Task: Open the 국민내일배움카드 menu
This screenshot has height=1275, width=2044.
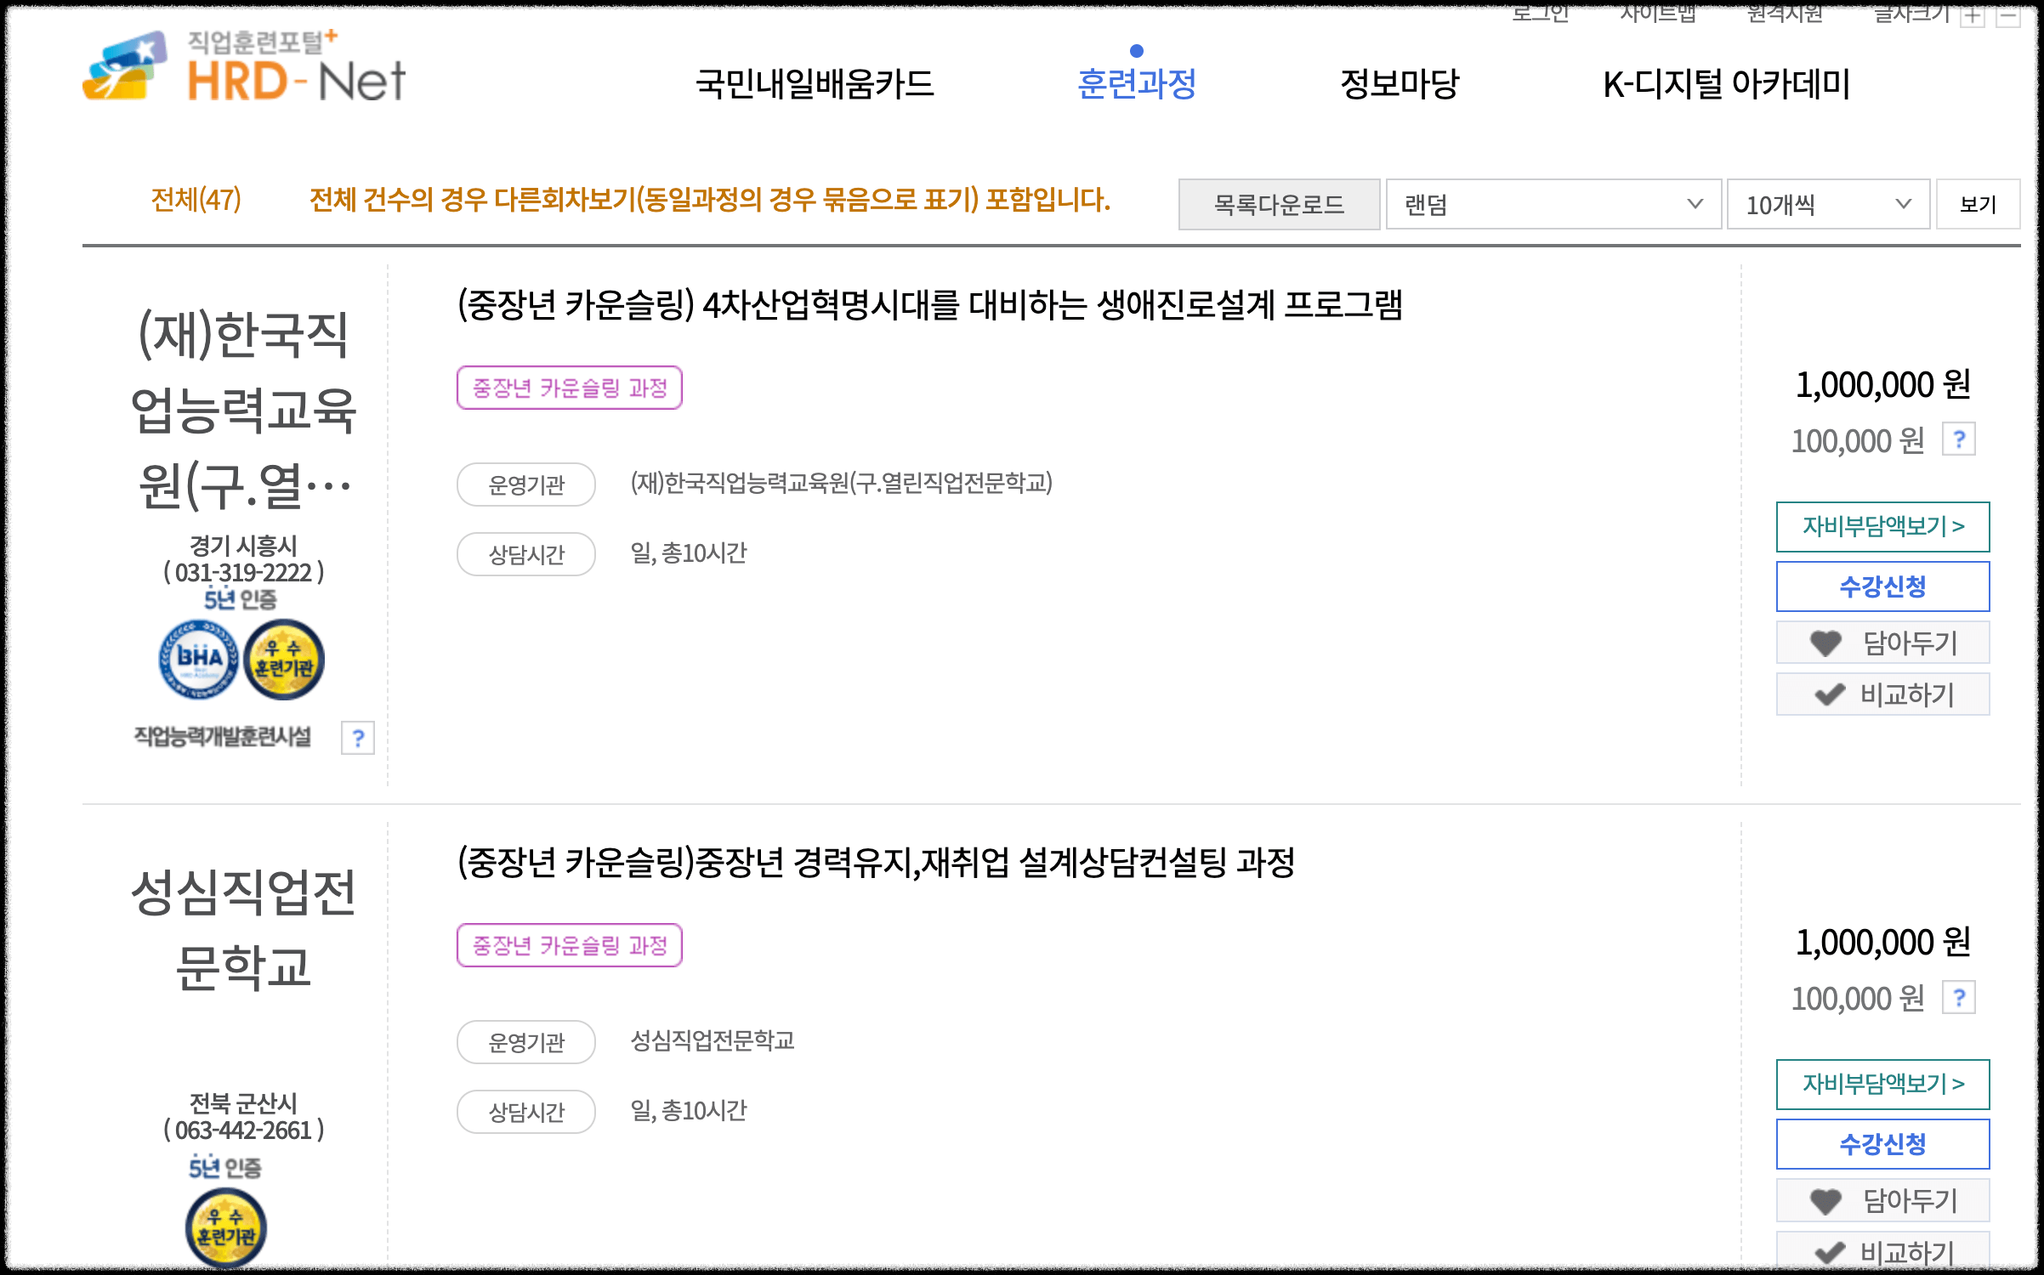Action: click(815, 83)
